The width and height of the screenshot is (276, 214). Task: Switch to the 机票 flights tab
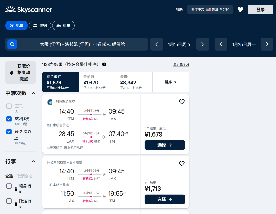(x=16, y=26)
